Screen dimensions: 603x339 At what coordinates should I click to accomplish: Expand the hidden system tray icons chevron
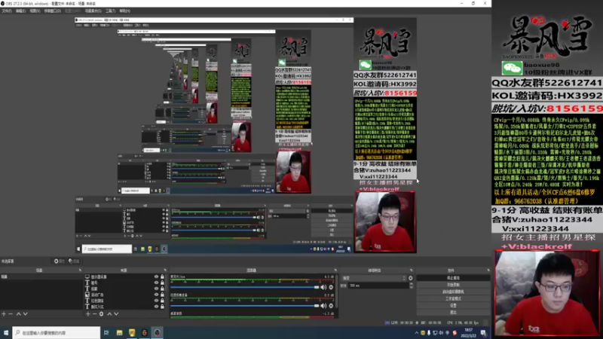coord(417,333)
